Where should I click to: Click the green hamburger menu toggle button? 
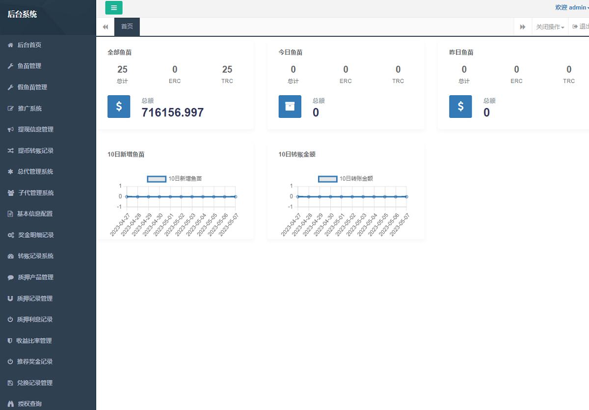coord(114,7)
